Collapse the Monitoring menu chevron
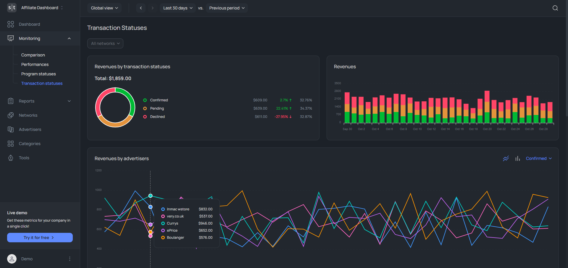 click(x=69, y=38)
